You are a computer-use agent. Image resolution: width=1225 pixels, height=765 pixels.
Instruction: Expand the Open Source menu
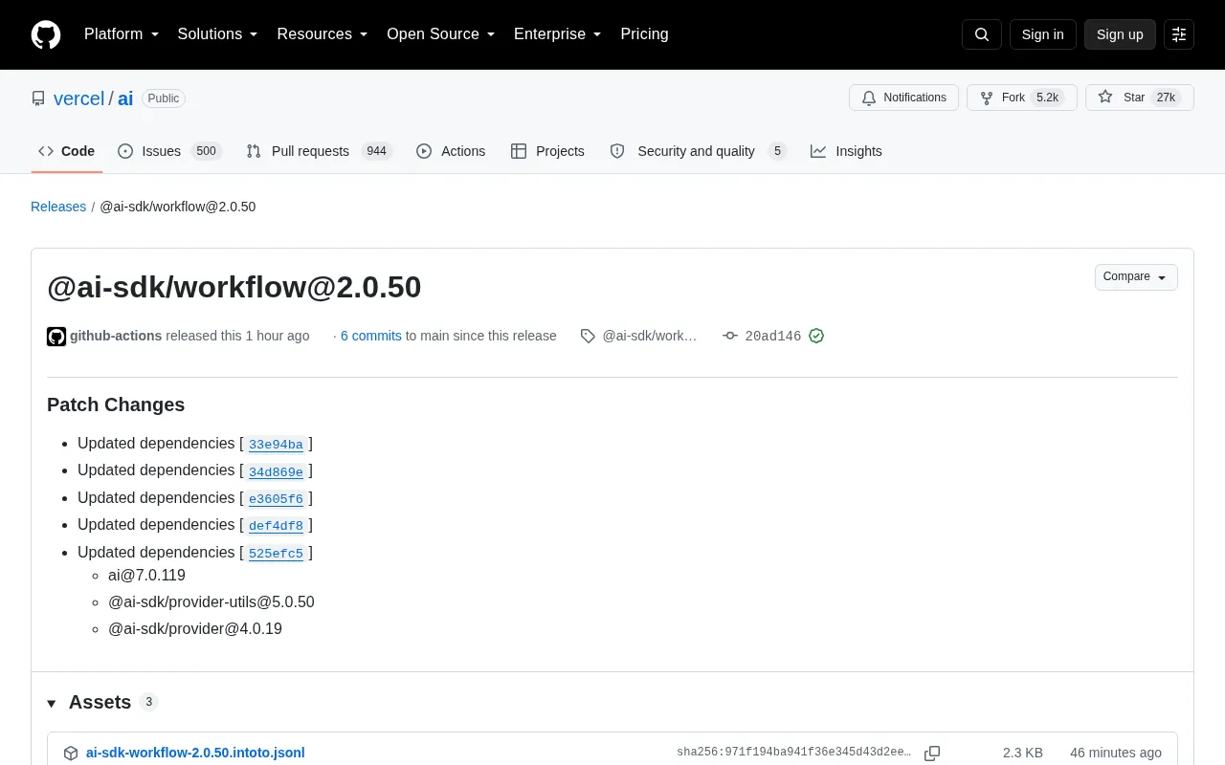click(441, 34)
